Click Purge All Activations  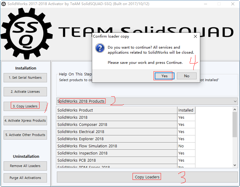25,178
